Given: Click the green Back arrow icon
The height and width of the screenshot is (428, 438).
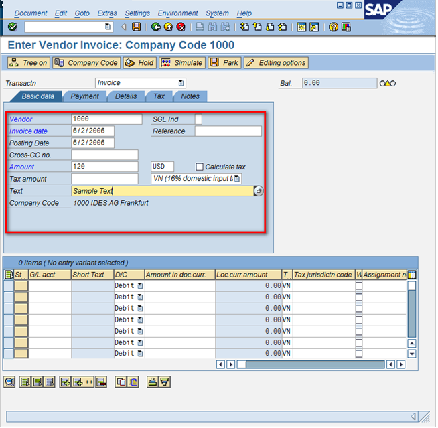Looking at the screenshot, I should pos(156,27).
